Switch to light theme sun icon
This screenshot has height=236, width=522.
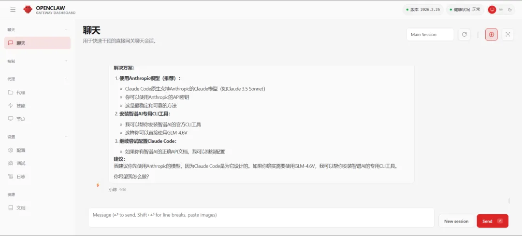tap(501, 10)
